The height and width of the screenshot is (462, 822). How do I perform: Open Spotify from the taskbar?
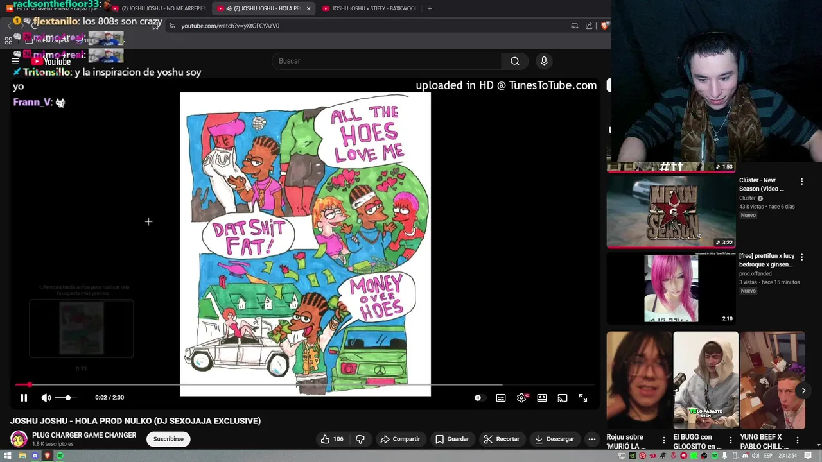click(x=60, y=456)
